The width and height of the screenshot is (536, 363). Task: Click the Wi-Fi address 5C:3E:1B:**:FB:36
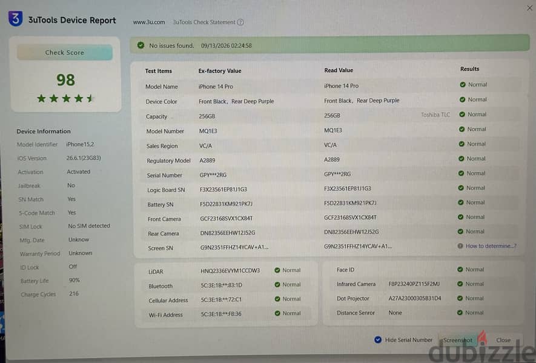[x=221, y=314]
